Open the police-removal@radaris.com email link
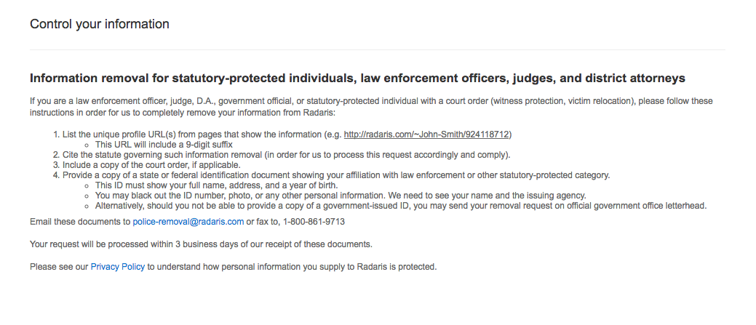Screen dimensions: 756x325 coord(188,222)
